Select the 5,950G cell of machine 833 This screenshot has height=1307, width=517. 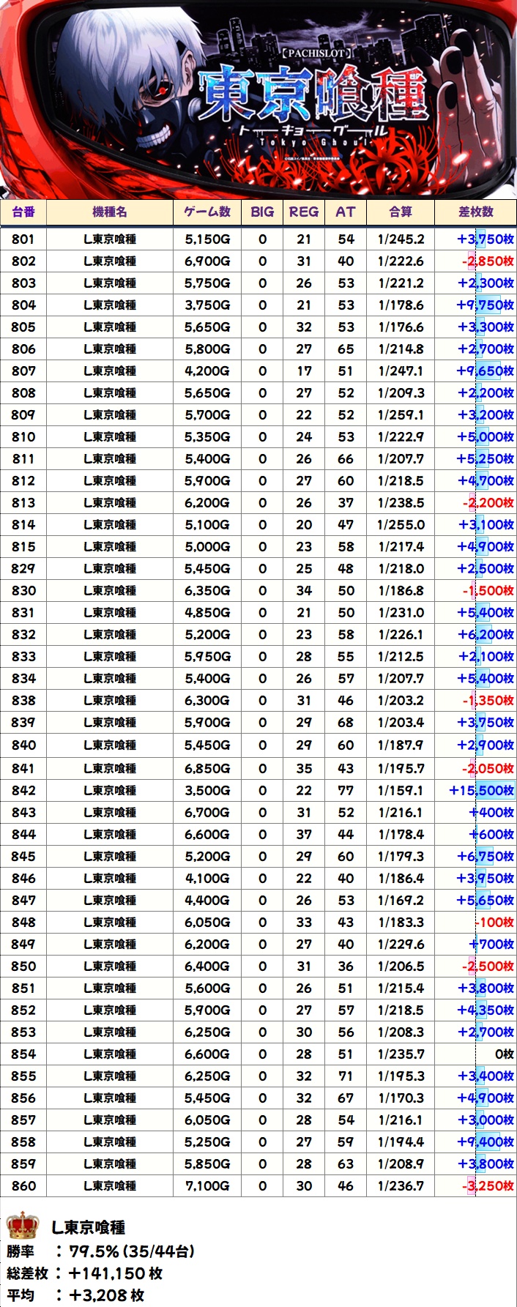tap(207, 656)
